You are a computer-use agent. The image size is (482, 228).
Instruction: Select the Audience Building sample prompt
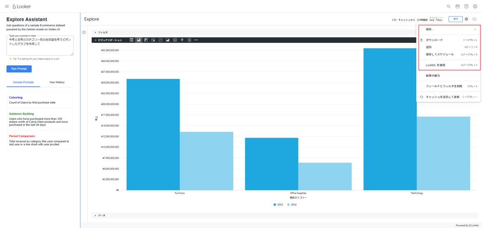40,119
